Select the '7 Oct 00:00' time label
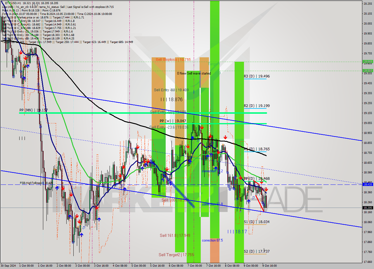374x269 pixels. point(195,266)
